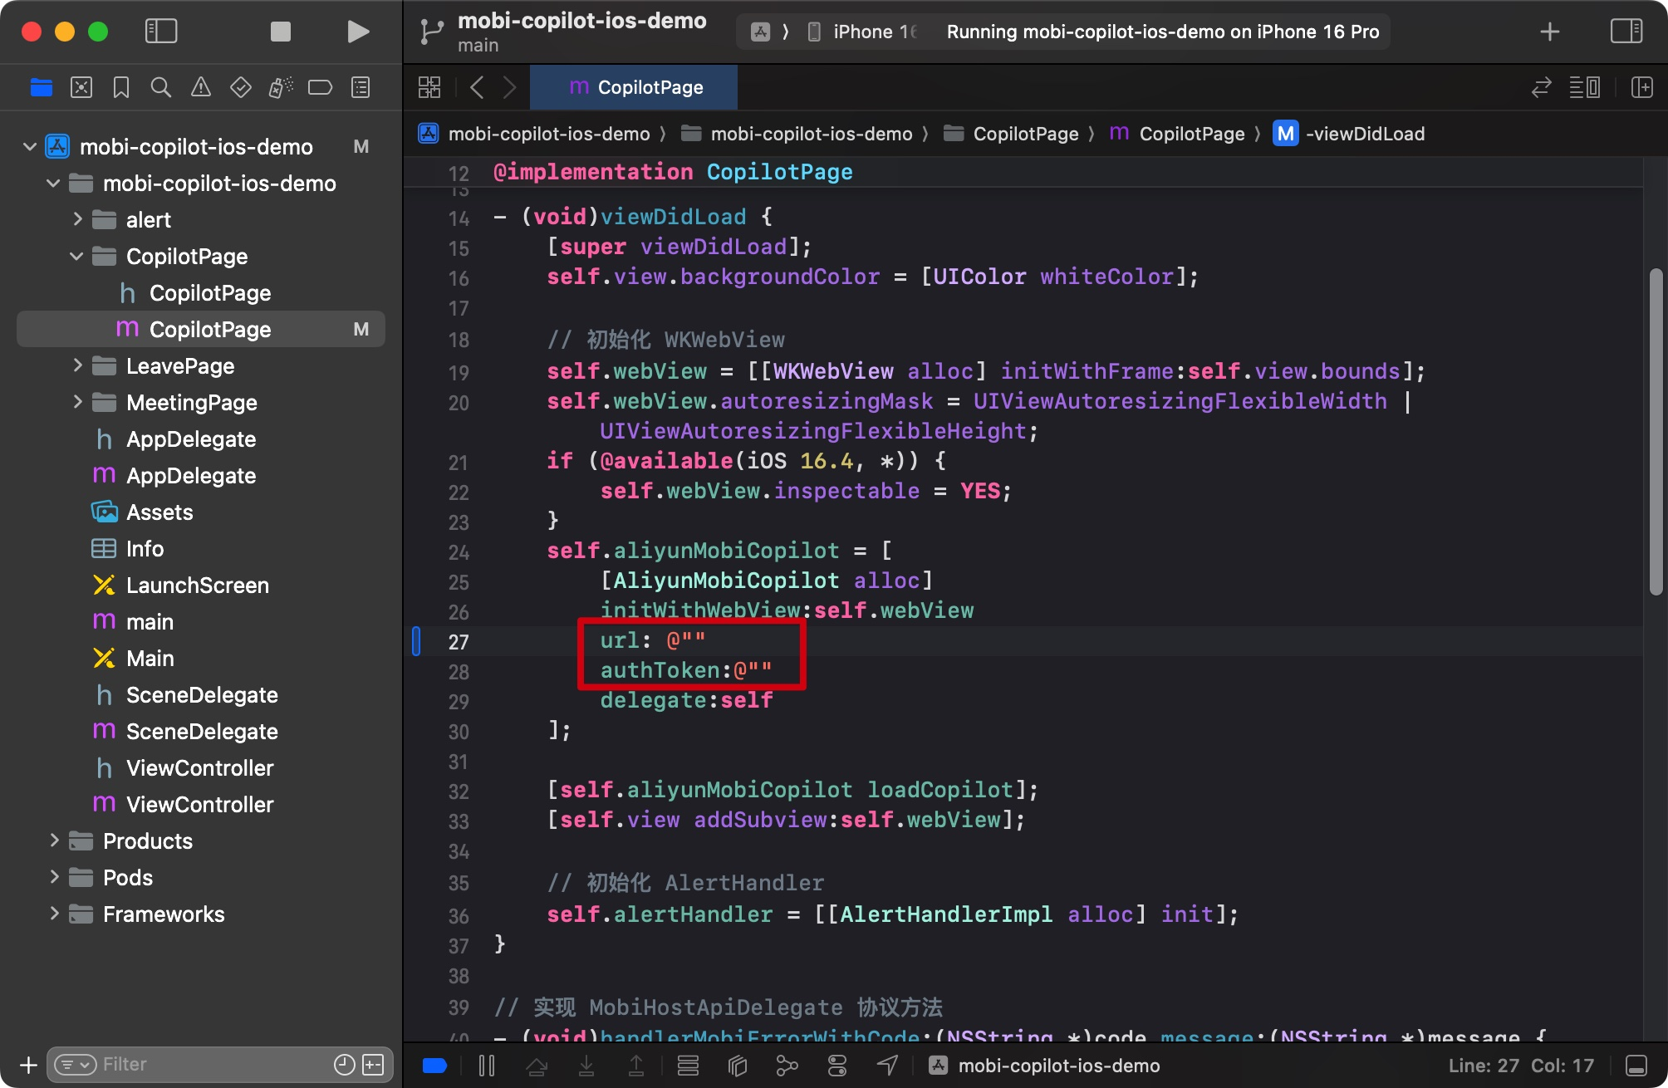Select CopilotPage header file
The image size is (1668, 1088).
point(201,293)
